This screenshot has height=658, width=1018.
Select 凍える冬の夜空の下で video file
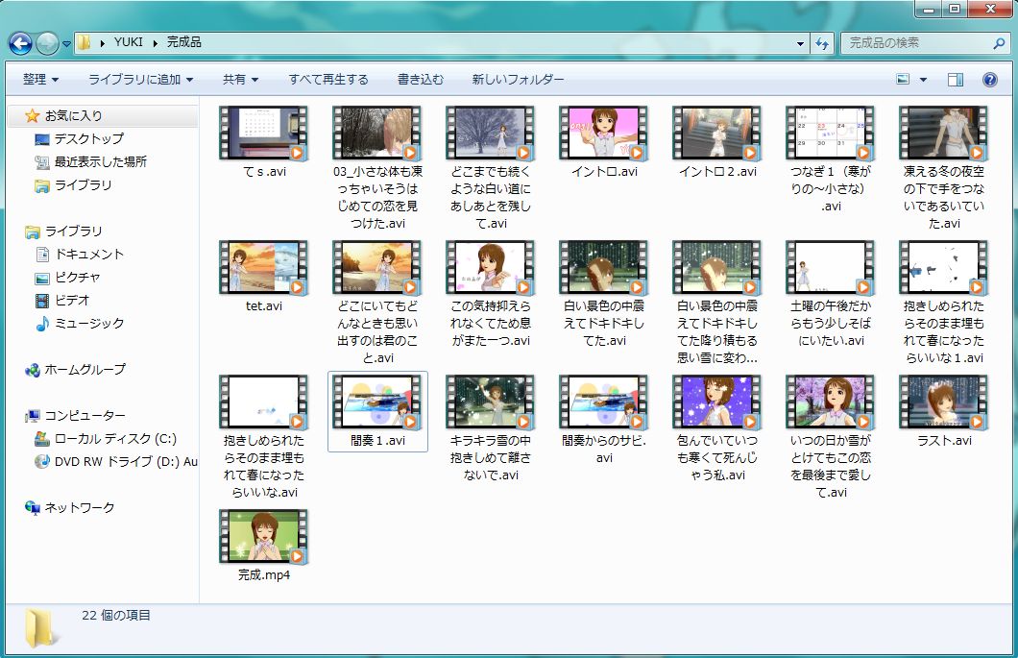tap(943, 168)
